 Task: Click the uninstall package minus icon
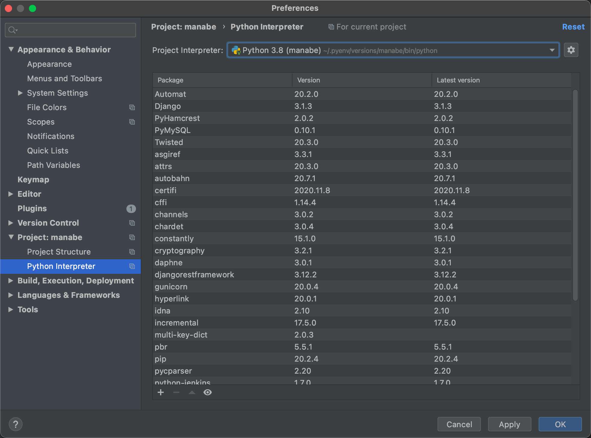(x=176, y=392)
